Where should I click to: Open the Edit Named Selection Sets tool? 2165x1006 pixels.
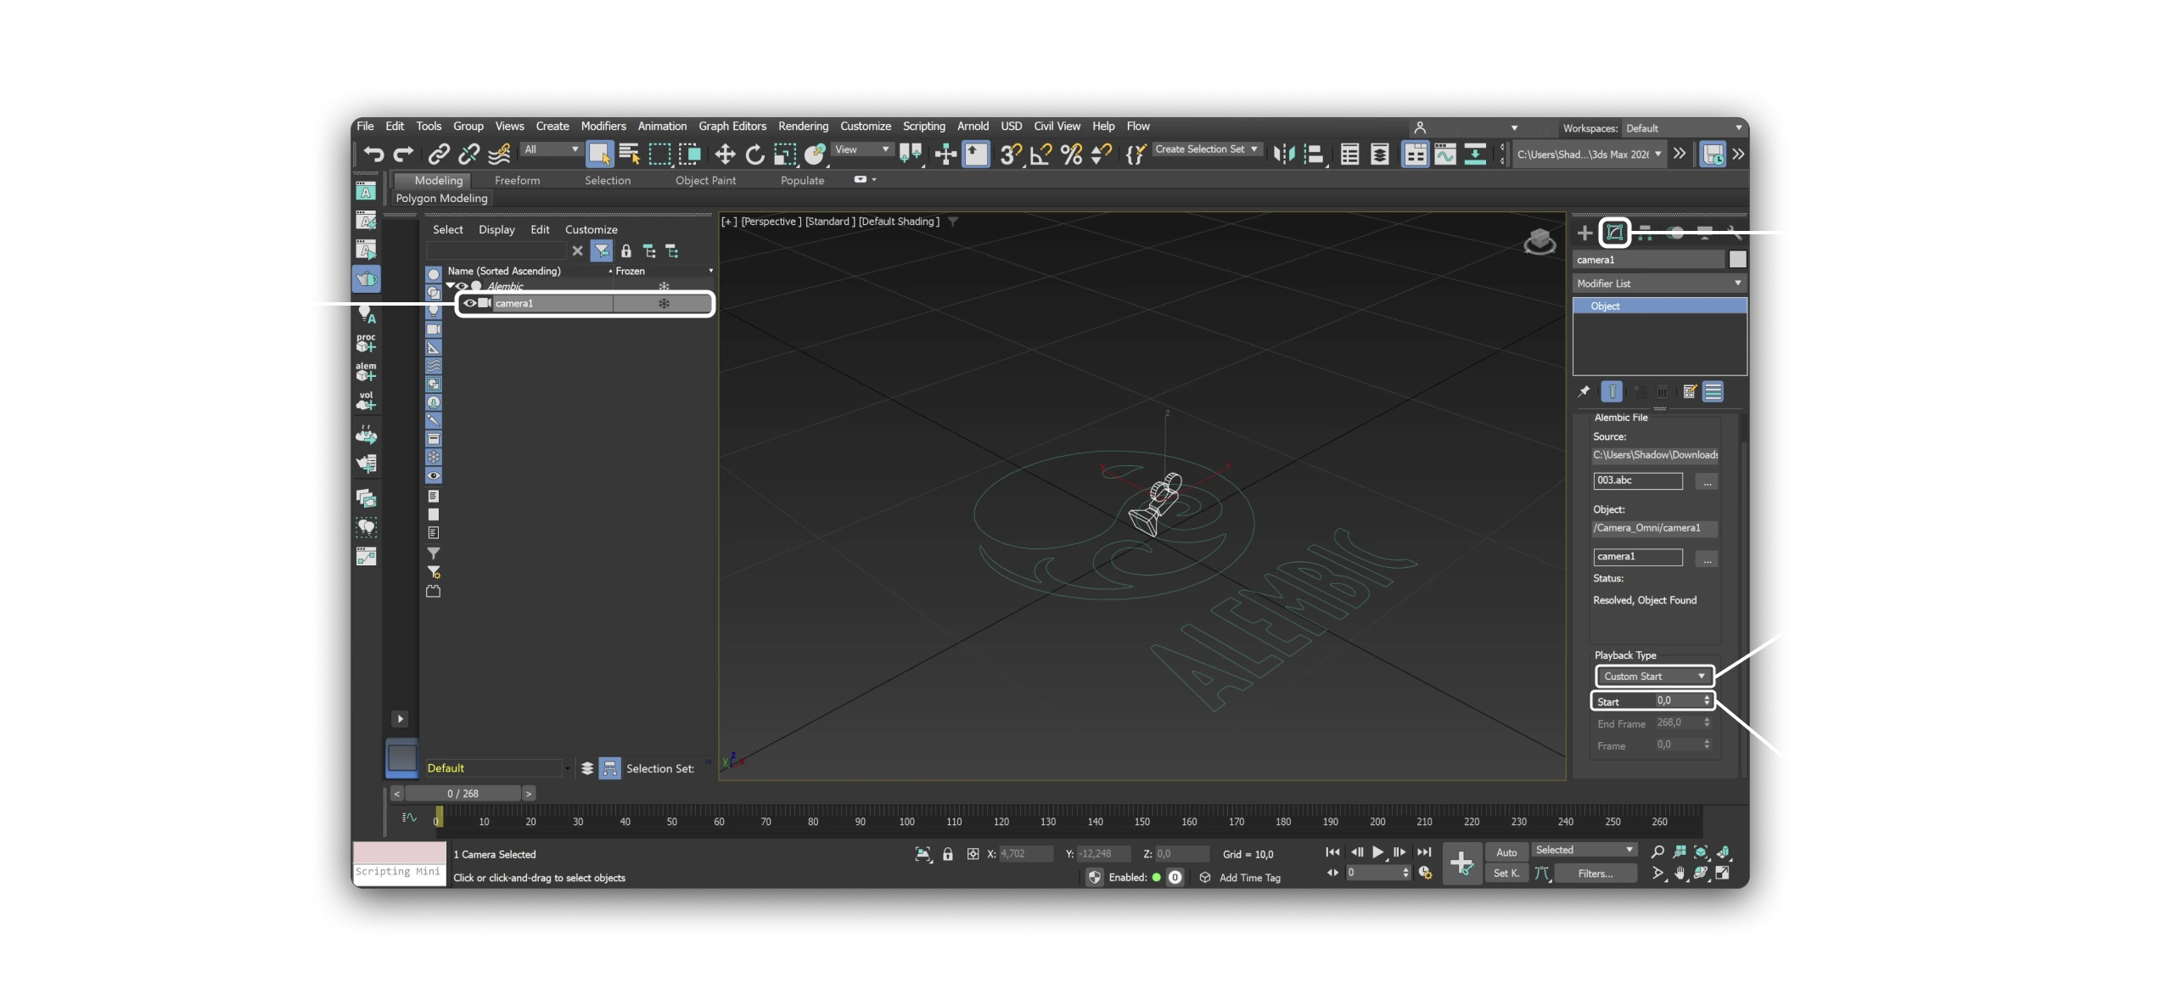pos(1136,154)
